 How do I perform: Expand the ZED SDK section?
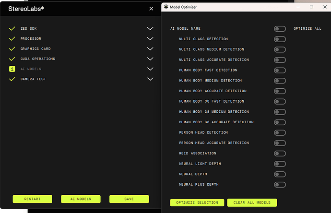pyautogui.click(x=150, y=28)
